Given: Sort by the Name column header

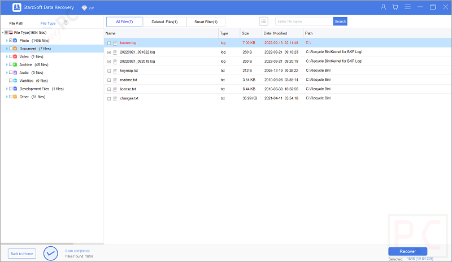Looking at the screenshot, I should coord(161,33).
